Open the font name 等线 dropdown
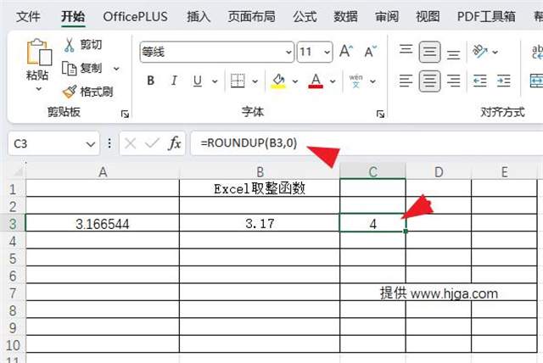The width and height of the screenshot is (543, 363). click(x=288, y=52)
